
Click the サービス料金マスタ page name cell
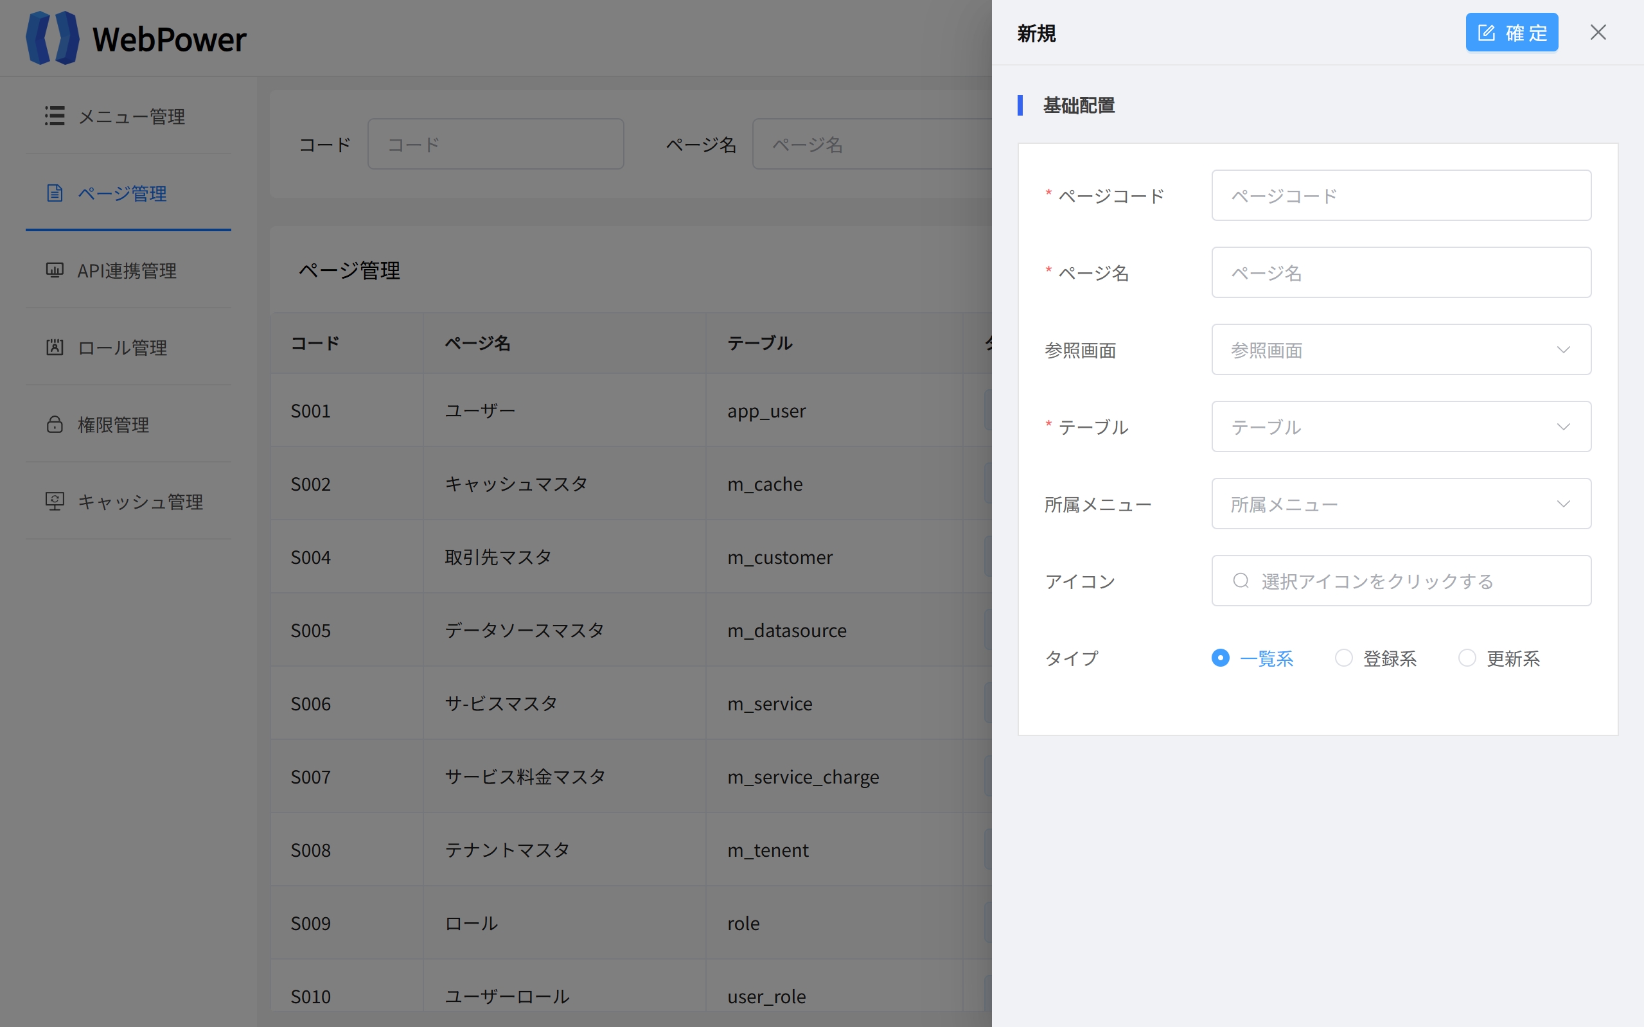[565, 777]
